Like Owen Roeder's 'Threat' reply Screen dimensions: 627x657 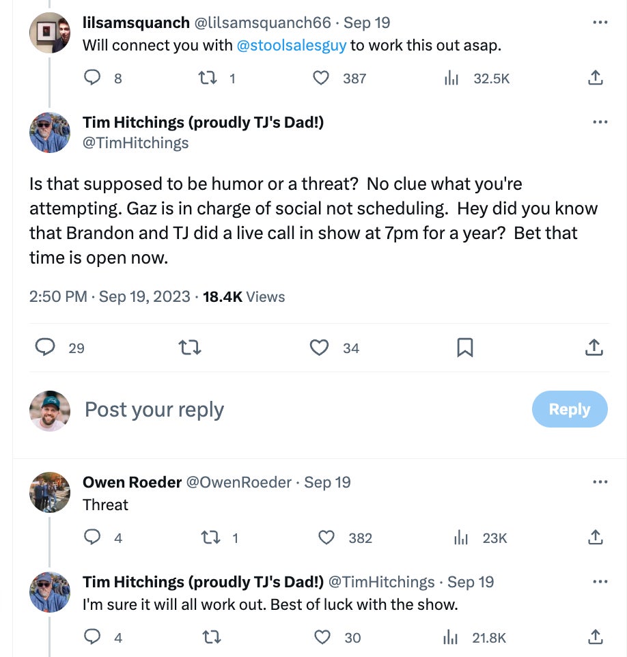[327, 537]
